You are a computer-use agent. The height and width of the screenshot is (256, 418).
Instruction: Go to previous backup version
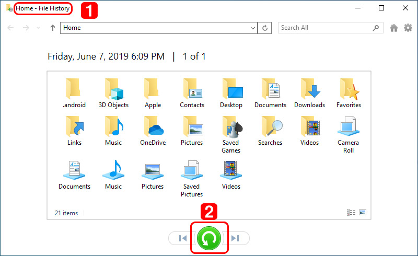(182, 238)
